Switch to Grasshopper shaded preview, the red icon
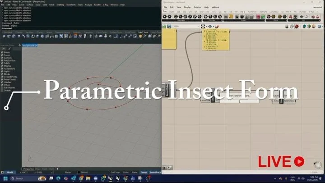This screenshot has width=325, height=183. (297, 27)
